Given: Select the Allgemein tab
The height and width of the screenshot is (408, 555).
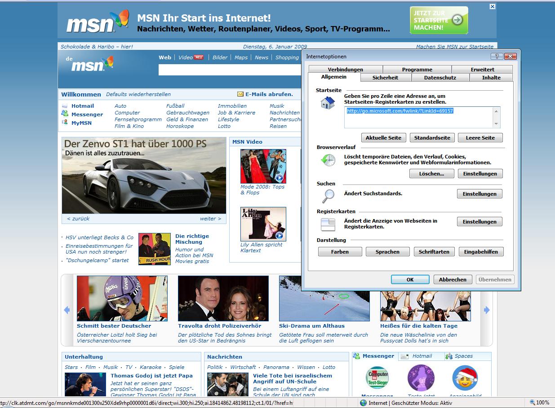Looking at the screenshot, I should [334, 77].
